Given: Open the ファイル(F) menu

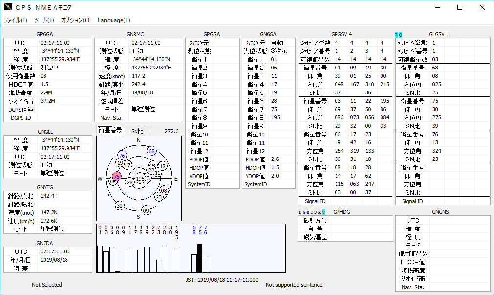Looking at the screenshot, I should click(x=16, y=20).
